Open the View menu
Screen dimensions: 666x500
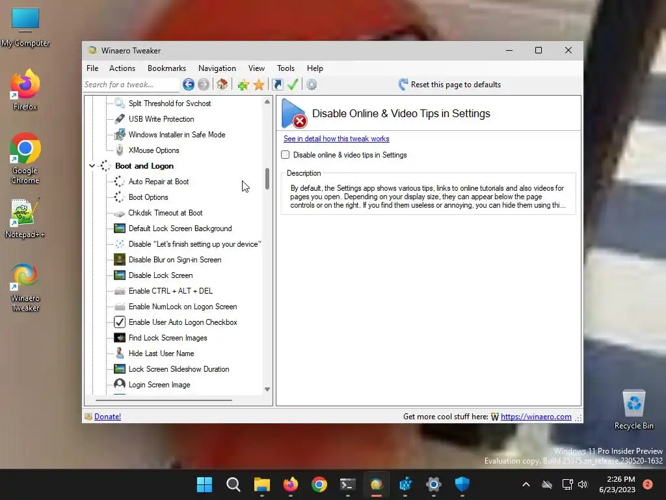256,68
